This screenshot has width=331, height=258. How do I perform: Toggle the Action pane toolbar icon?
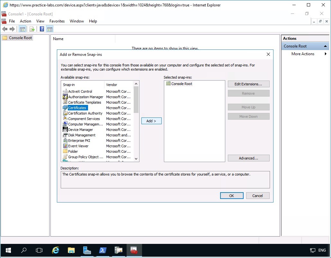49,29
